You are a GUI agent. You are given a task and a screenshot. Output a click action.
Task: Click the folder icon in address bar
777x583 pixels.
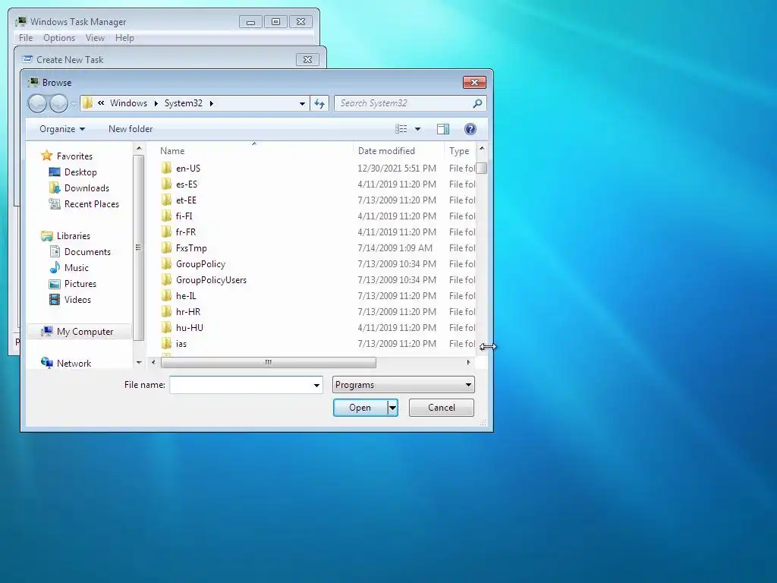pos(88,103)
